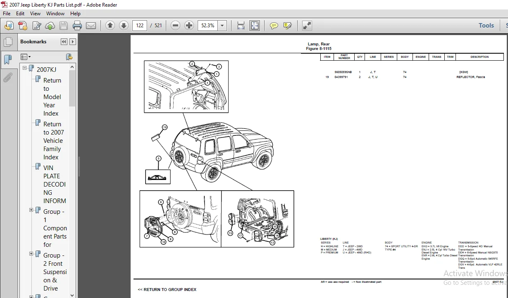The image size is (508, 298).
Task: Add a sticky note comment
Action: point(274,26)
